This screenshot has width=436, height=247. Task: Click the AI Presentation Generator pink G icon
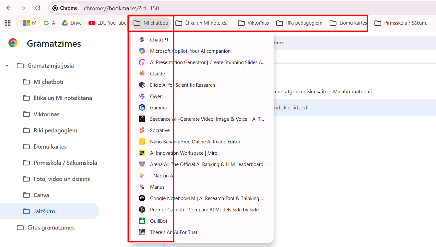(142, 62)
